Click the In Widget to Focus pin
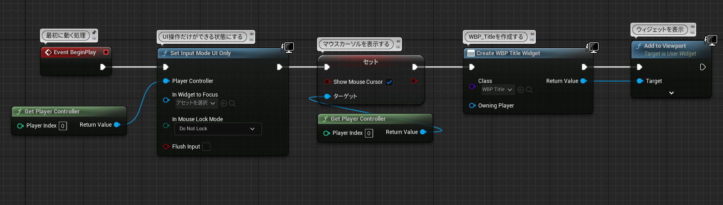This screenshot has height=205, width=723. tap(166, 100)
